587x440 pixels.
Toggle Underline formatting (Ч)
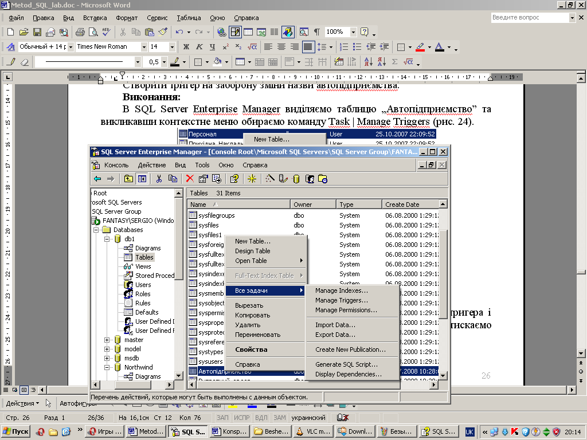212,47
